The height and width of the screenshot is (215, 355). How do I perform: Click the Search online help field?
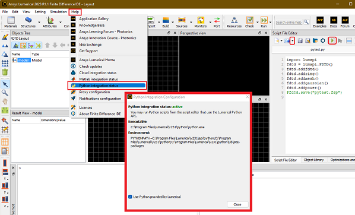point(289,22)
